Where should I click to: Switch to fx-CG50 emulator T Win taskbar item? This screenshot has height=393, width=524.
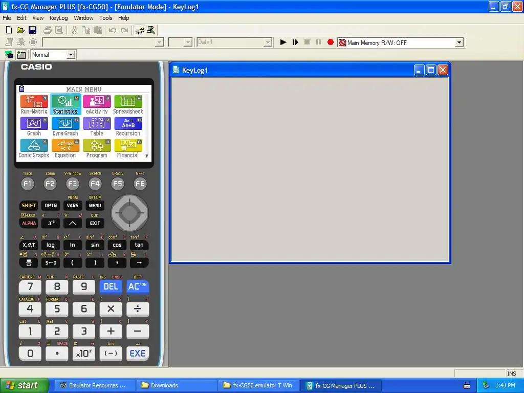258,386
